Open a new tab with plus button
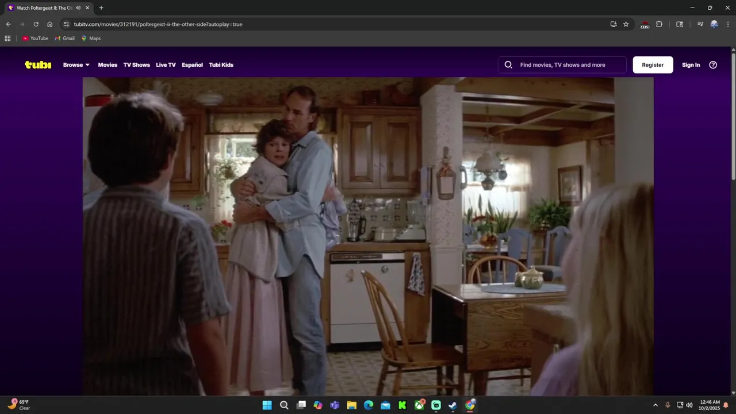 101,8
